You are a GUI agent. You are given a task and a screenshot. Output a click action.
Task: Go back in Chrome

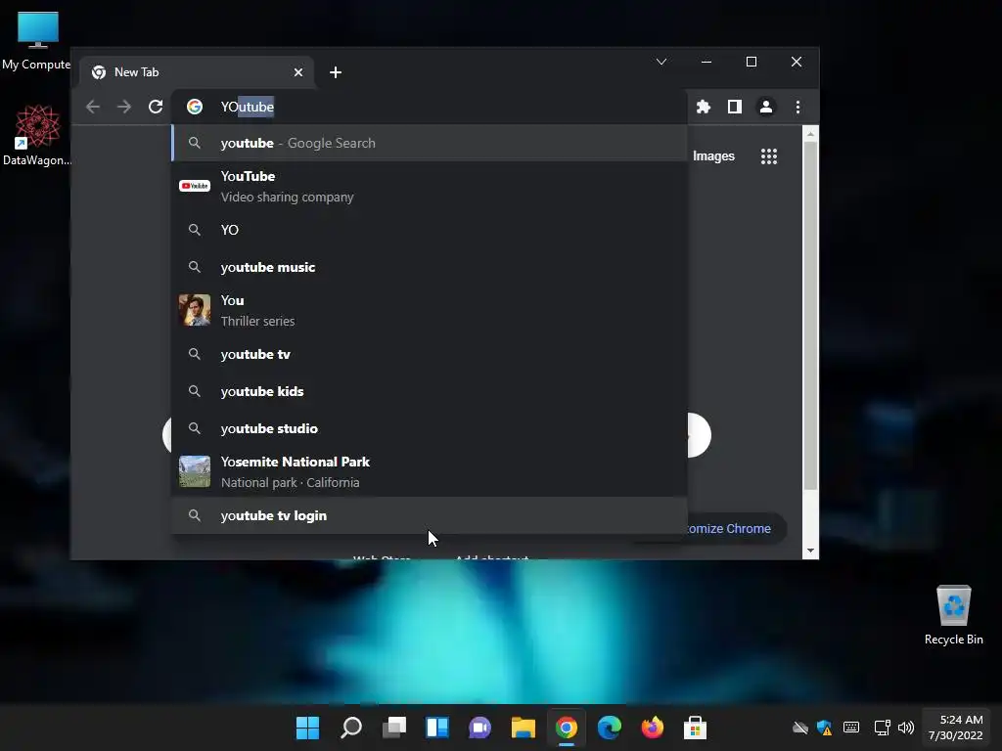pos(93,107)
